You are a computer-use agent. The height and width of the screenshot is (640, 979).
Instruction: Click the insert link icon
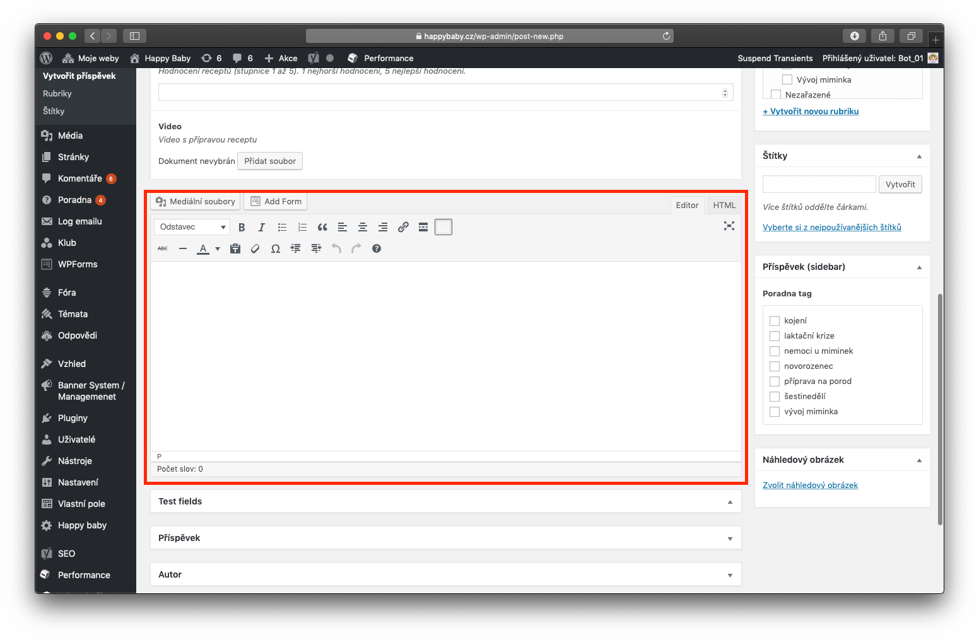coord(403,227)
